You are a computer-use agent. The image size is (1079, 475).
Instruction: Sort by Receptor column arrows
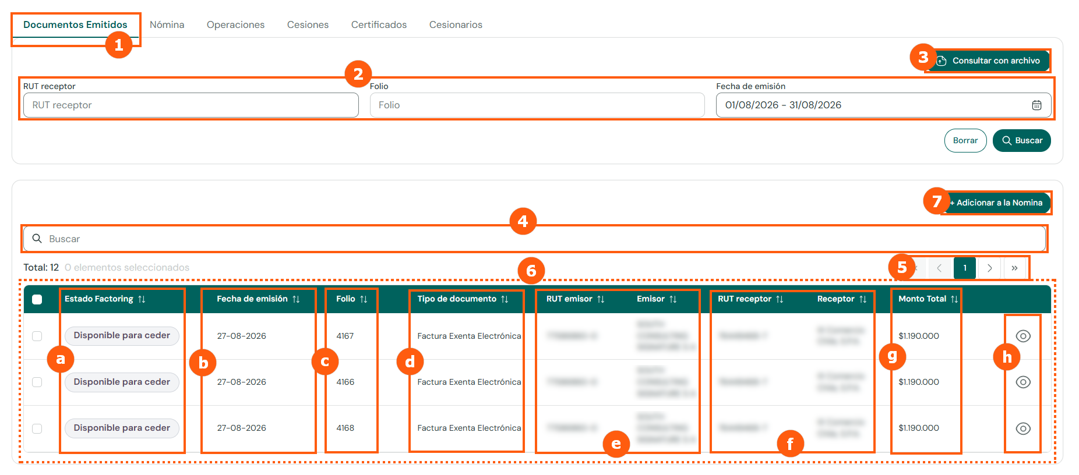tap(863, 299)
